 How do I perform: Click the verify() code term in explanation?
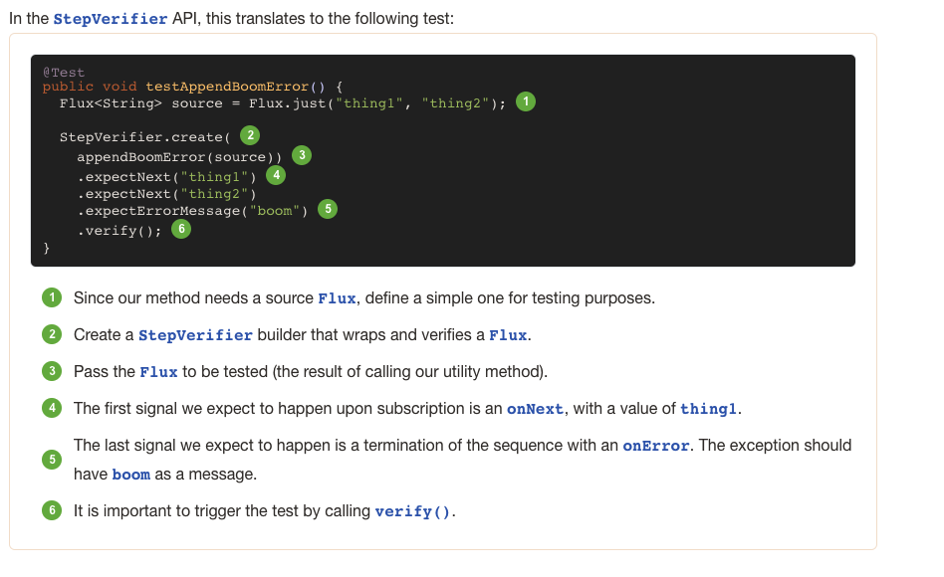tap(412, 511)
